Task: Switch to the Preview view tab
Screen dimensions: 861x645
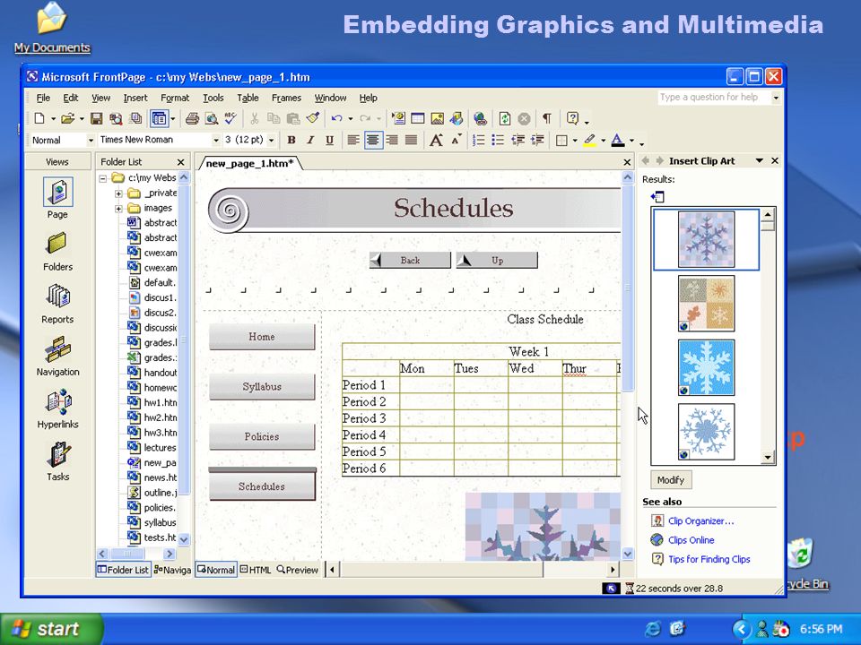Action: point(297,570)
